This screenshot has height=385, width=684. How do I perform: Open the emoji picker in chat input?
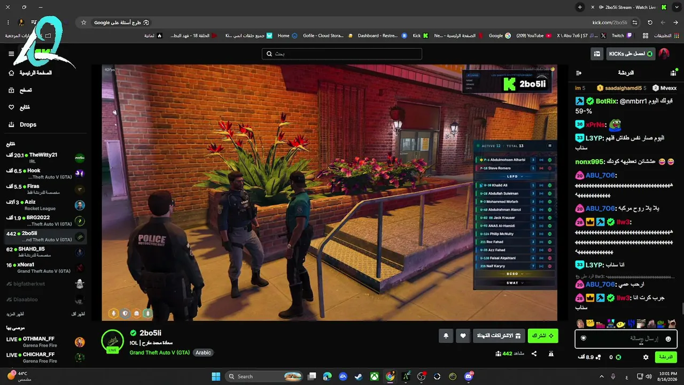click(x=668, y=338)
